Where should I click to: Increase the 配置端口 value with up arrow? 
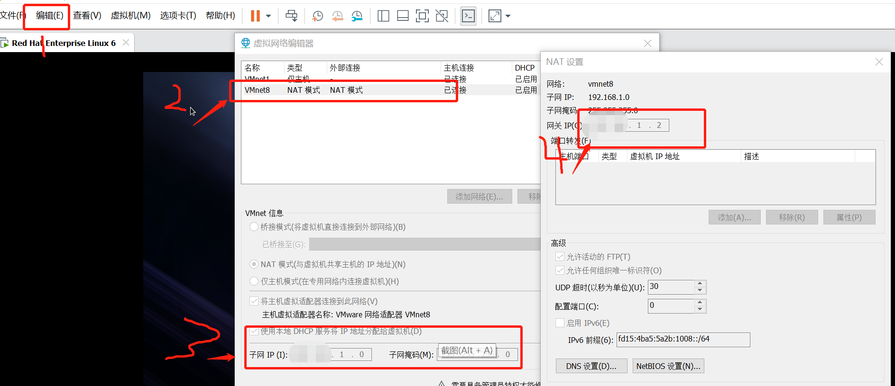pyautogui.click(x=700, y=303)
